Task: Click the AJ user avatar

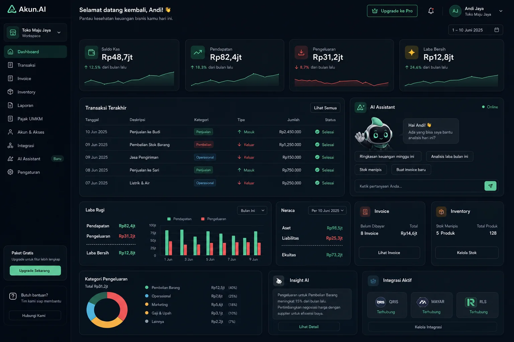Action: tap(455, 11)
